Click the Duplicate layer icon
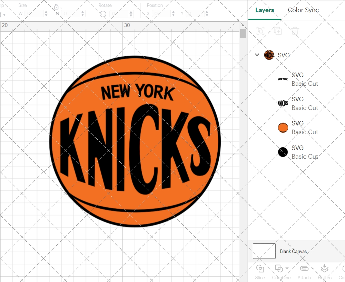This screenshot has height=282, width=345. click(278, 31)
